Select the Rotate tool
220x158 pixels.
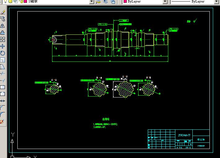(x=2, y=53)
